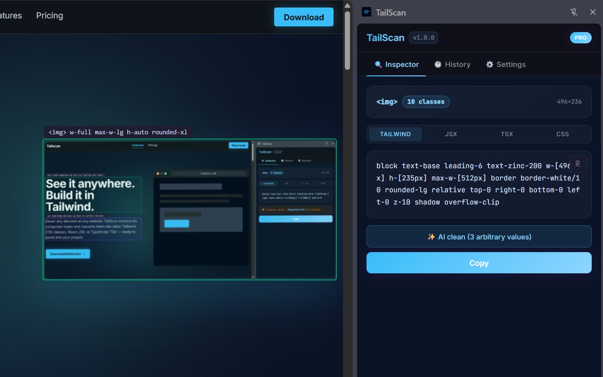The image size is (603, 377).
Task: Click the large Copy button
Action: pos(479,263)
